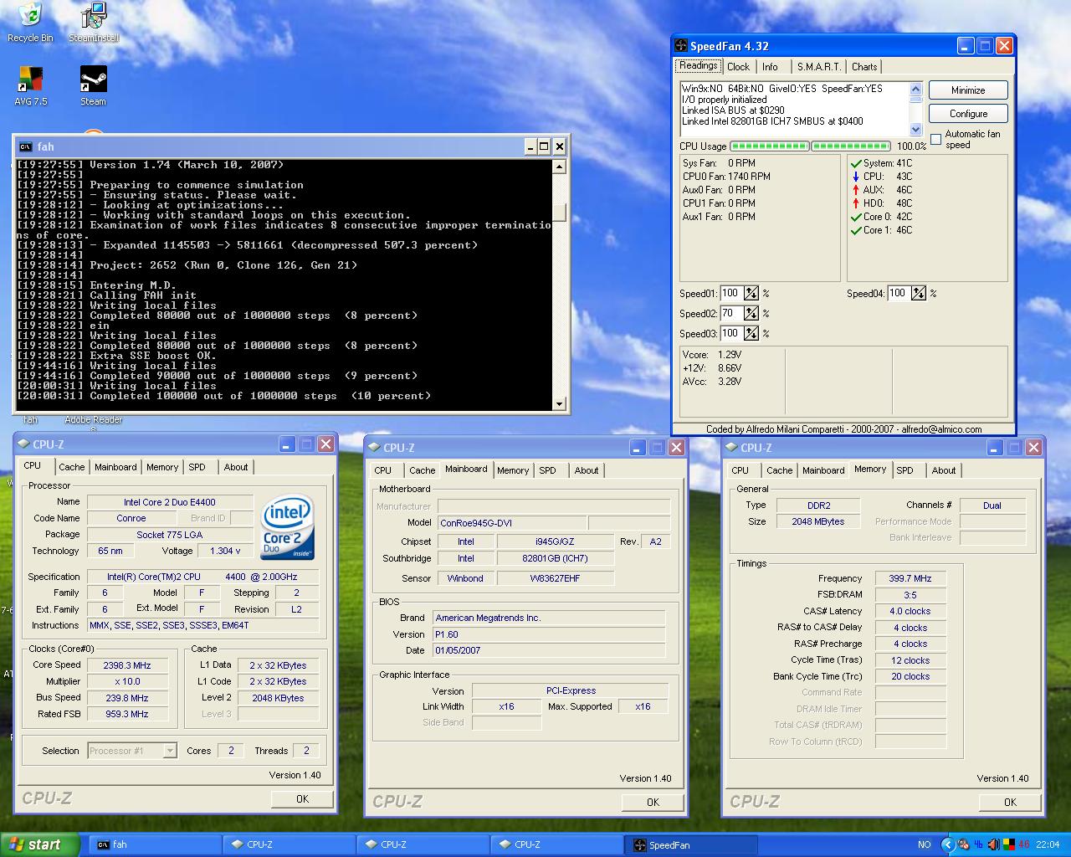Launch Steam from the desktop shortcut
The width and height of the screenshot is (1071, 857).
[x=93, y=86]
